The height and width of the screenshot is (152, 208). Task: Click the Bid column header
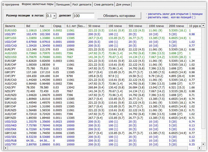31,26
